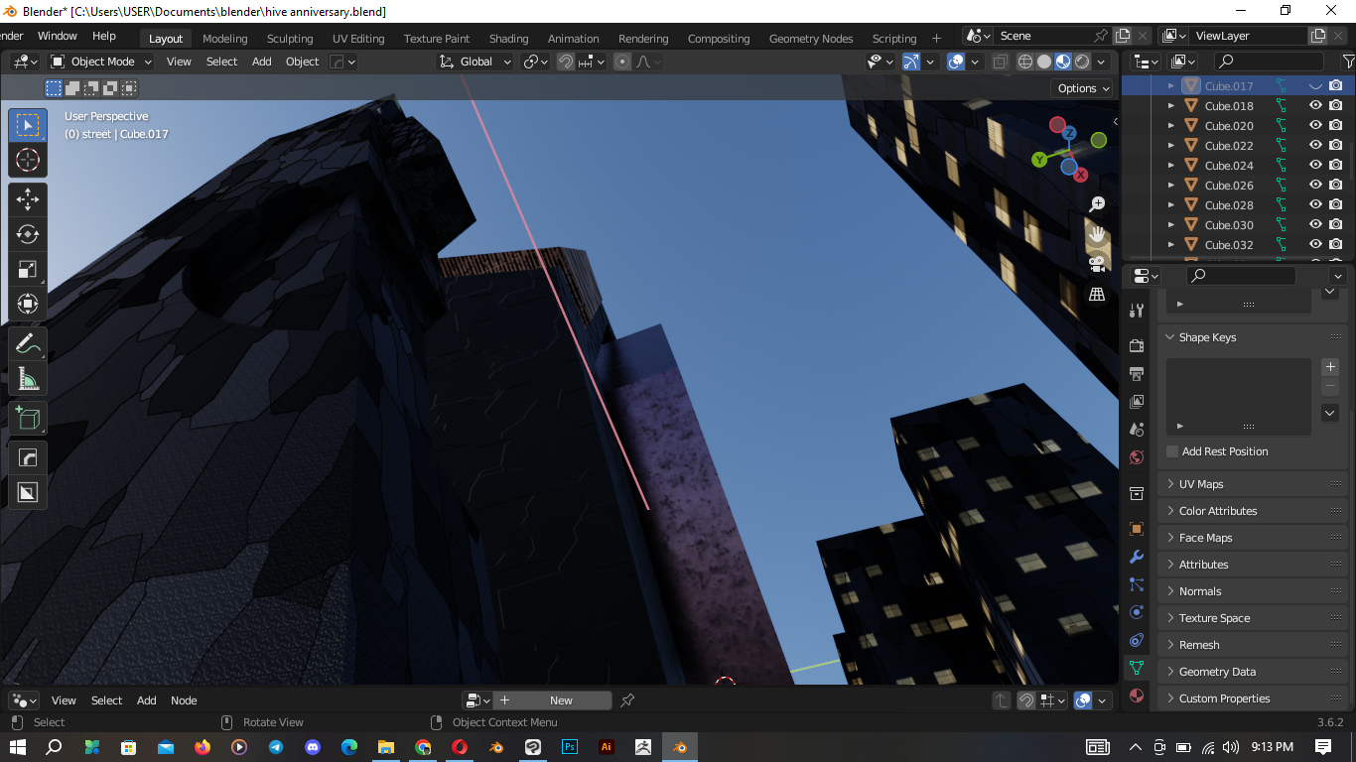Viewport: 1356px width, 762px height.
Task: Select the Scale tool
Action: (x=28, y=269)
